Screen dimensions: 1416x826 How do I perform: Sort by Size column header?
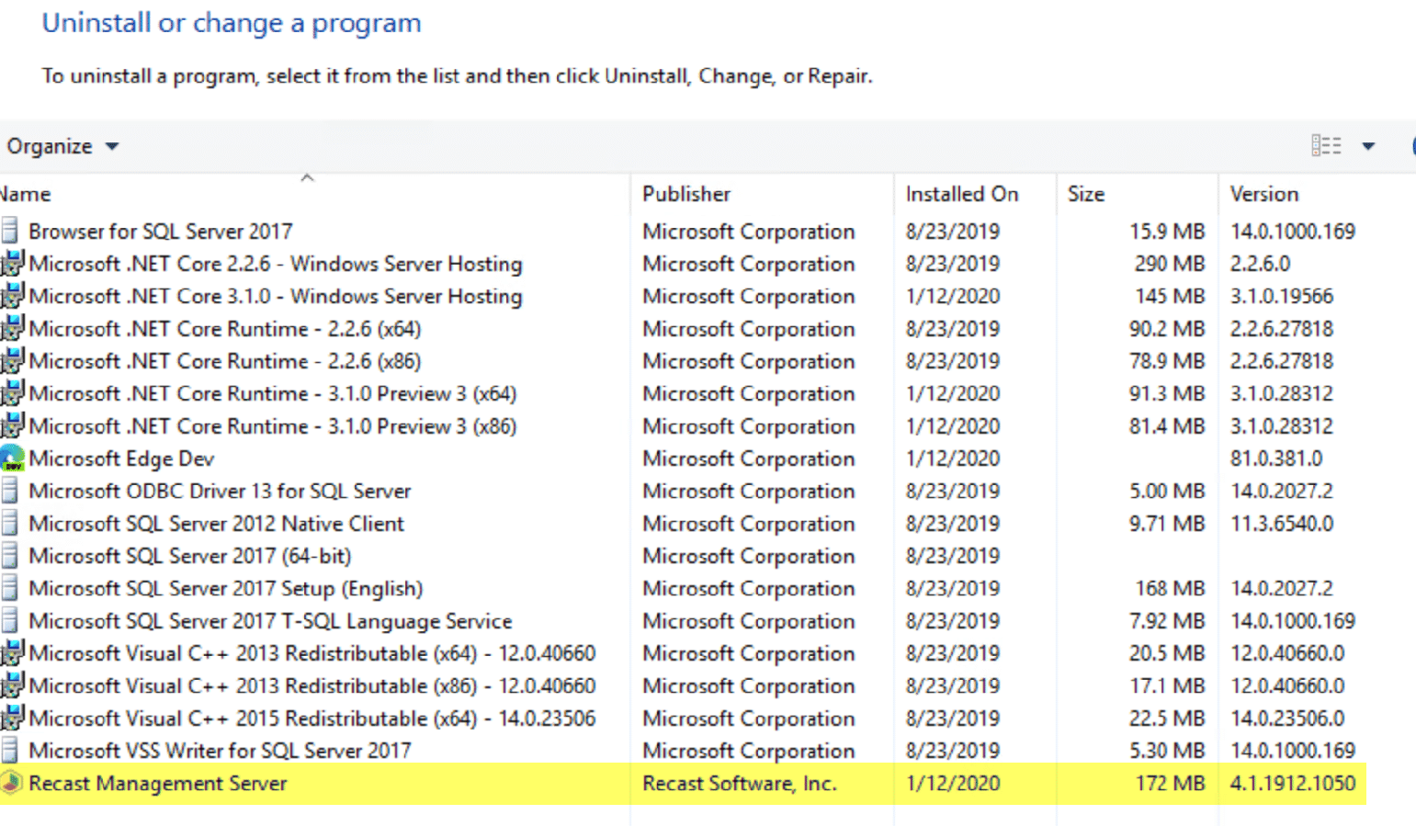pyautogui.click(x=1086, y=194)
